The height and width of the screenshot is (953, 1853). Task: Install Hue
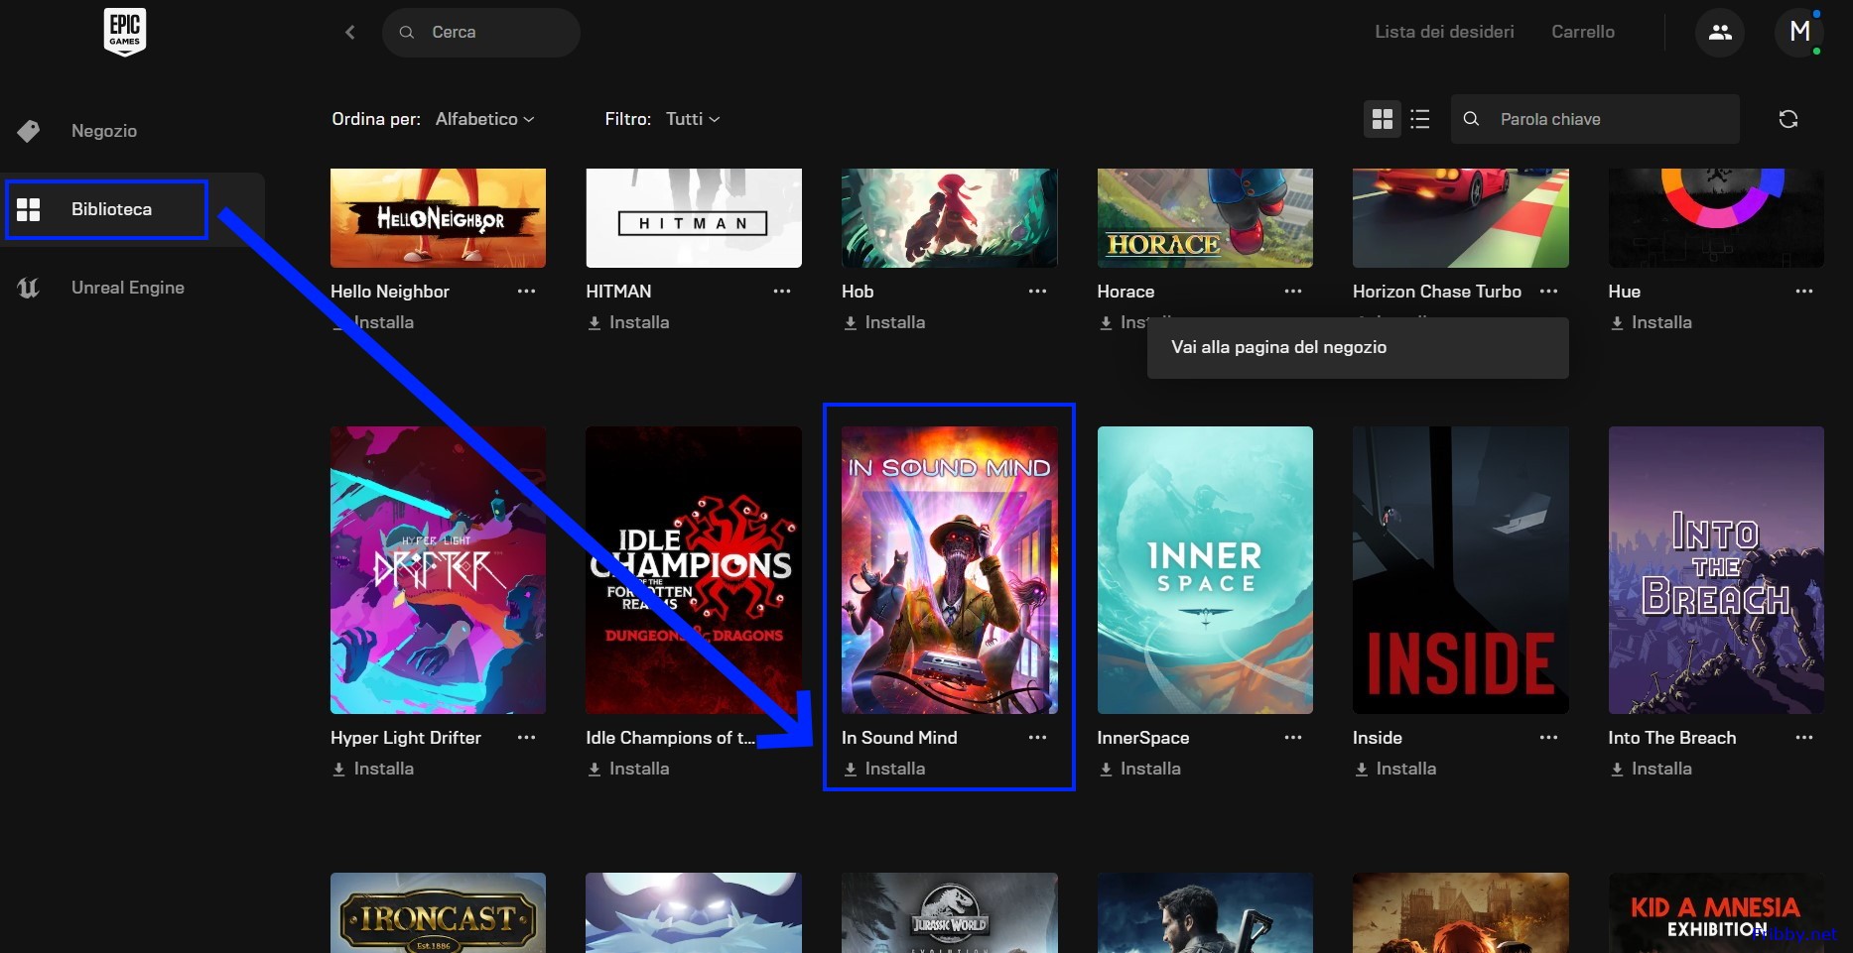click(1651, 322)
